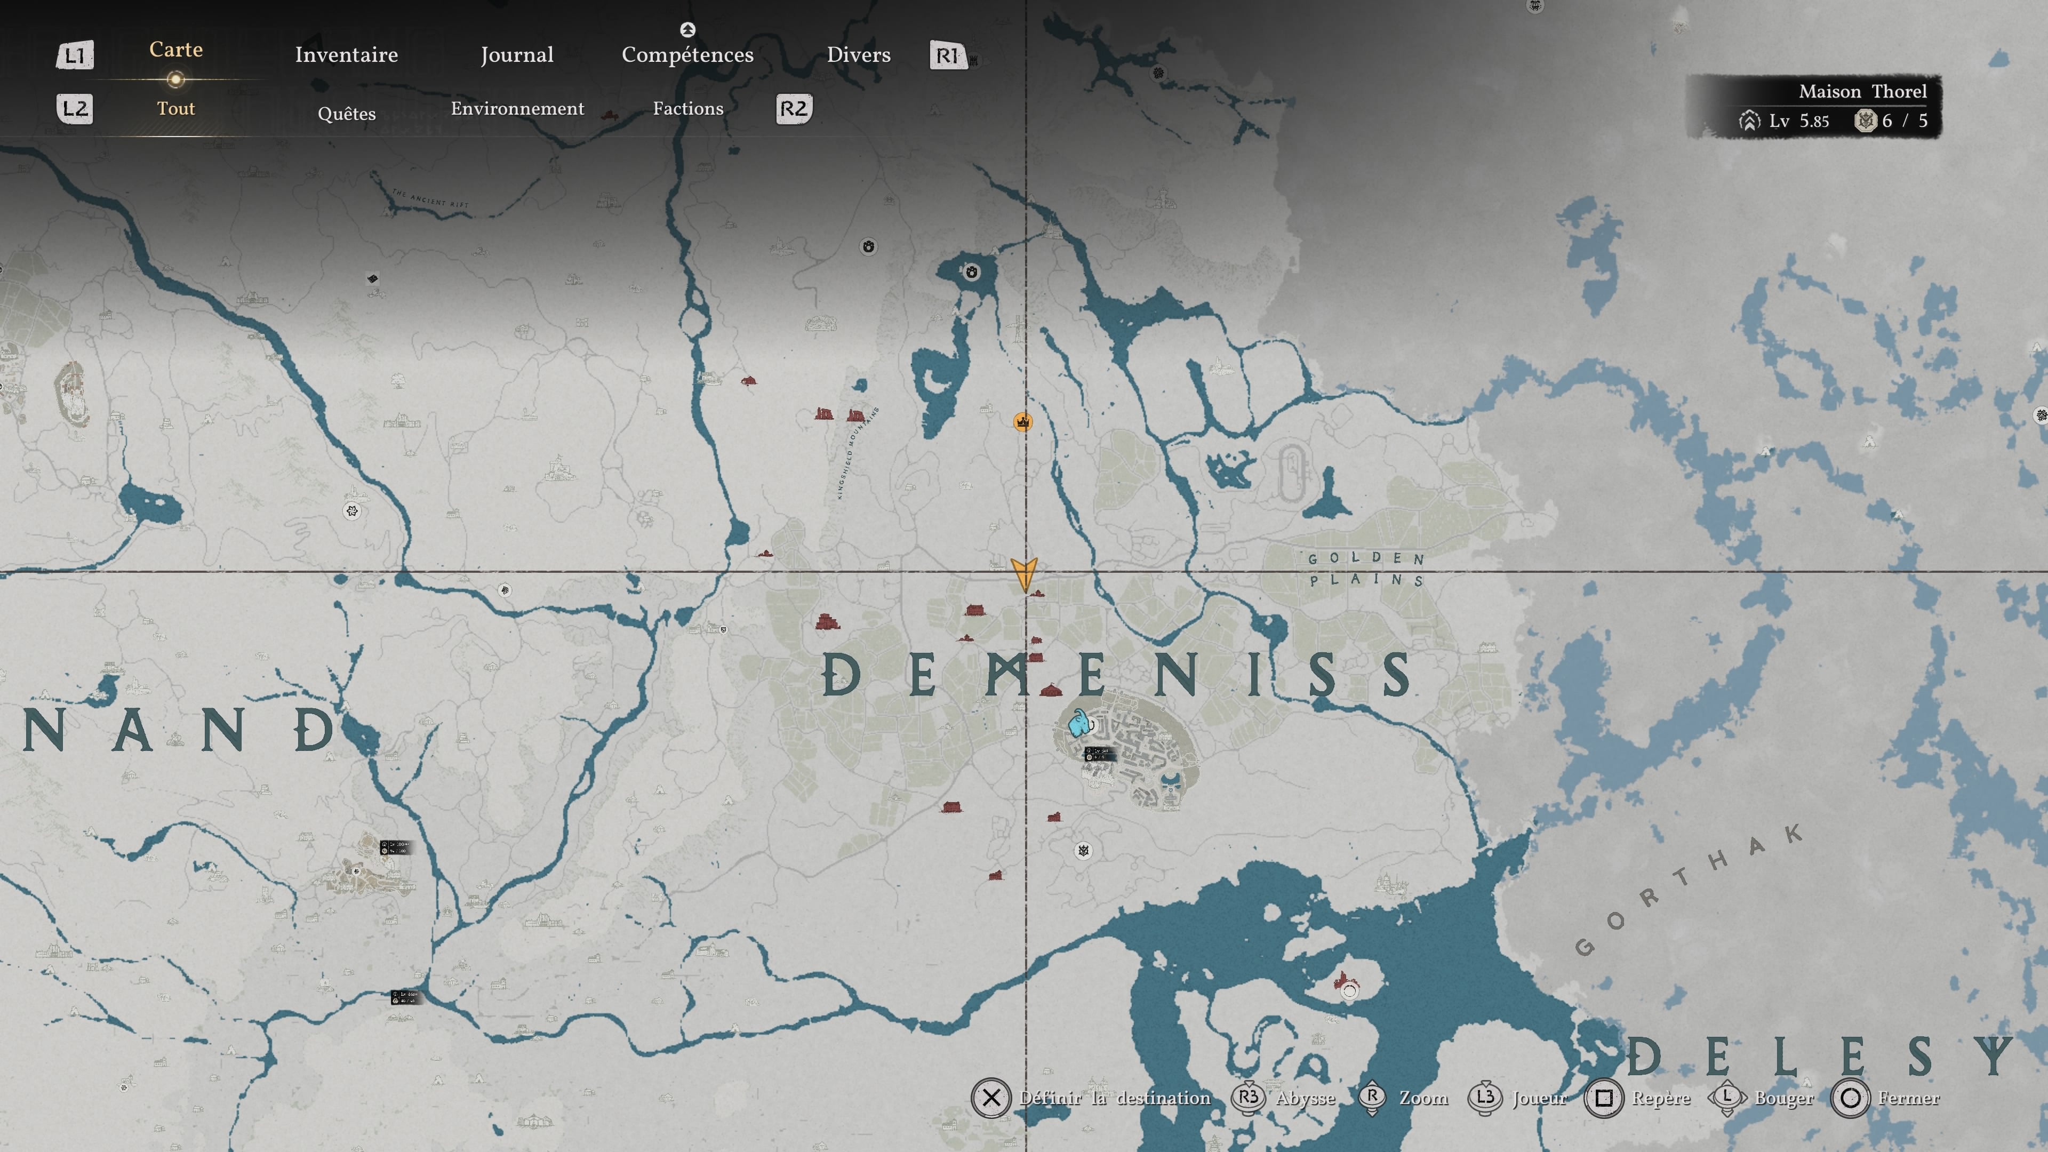Screen dimensions: 2048x1152
Task: Click the cross button icon for destination
Action: (x=990, y=1098)
